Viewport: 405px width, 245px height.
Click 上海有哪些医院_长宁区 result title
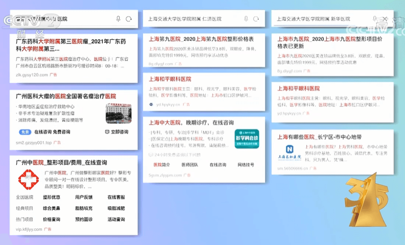pos(319,137)
